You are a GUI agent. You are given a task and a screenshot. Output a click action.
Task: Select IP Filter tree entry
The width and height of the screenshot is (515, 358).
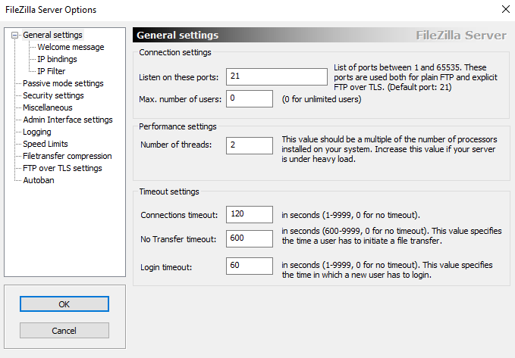[52, 71]
